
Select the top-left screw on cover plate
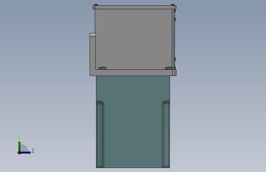[x=96, y=5]
